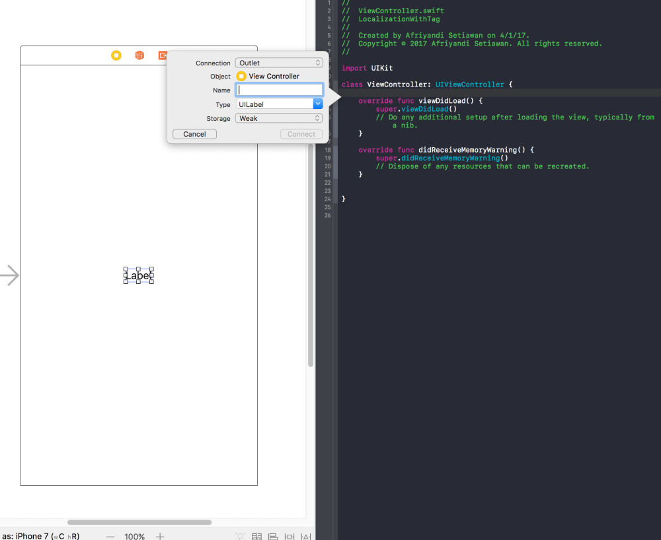Click the storyboard entry point arrow

point(10,276)
